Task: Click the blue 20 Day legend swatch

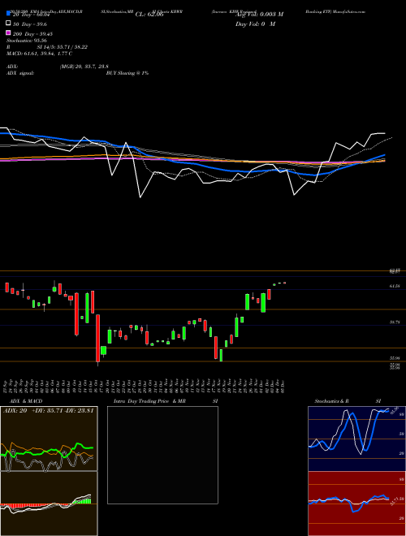Action: (8, 14)
